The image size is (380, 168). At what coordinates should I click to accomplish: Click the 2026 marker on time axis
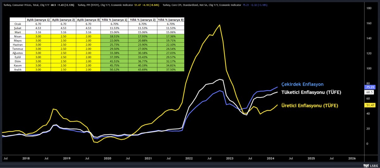coord(352,158)
